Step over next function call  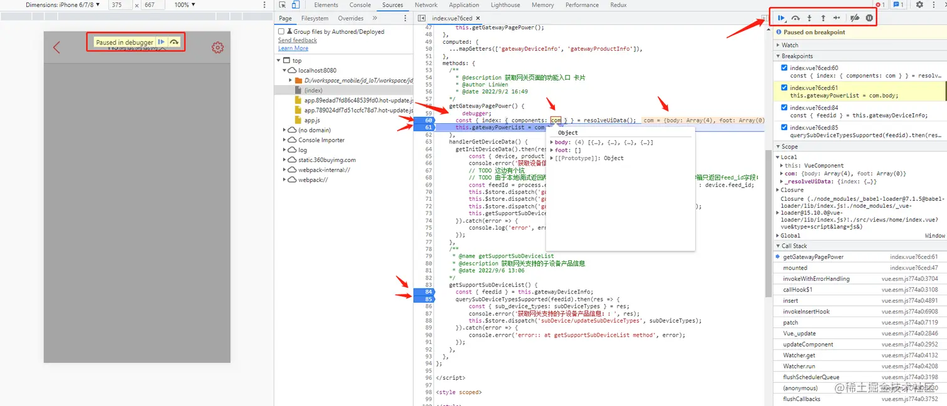[795, 18]
